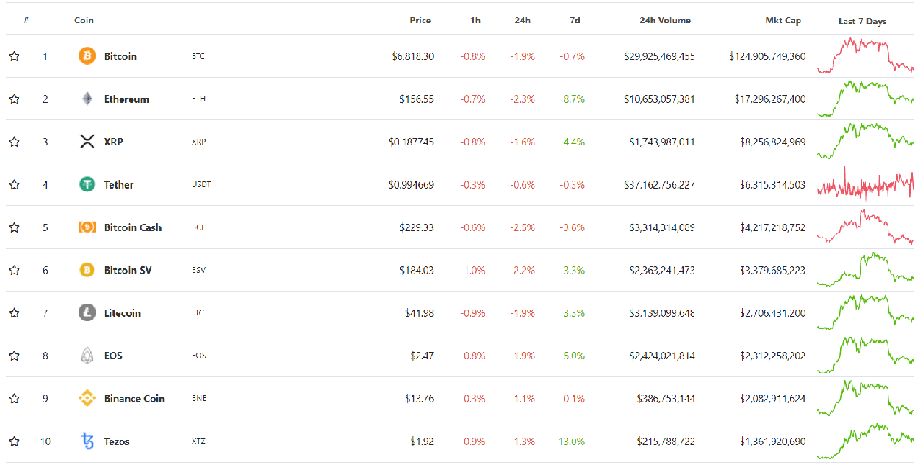This screenshot has height=465, width=923.
Task: Click the Litecoin gray logo icon
Action: tap(87, 312)
